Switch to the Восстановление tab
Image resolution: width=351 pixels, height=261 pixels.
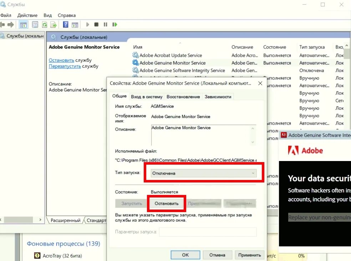pos(183,97)
